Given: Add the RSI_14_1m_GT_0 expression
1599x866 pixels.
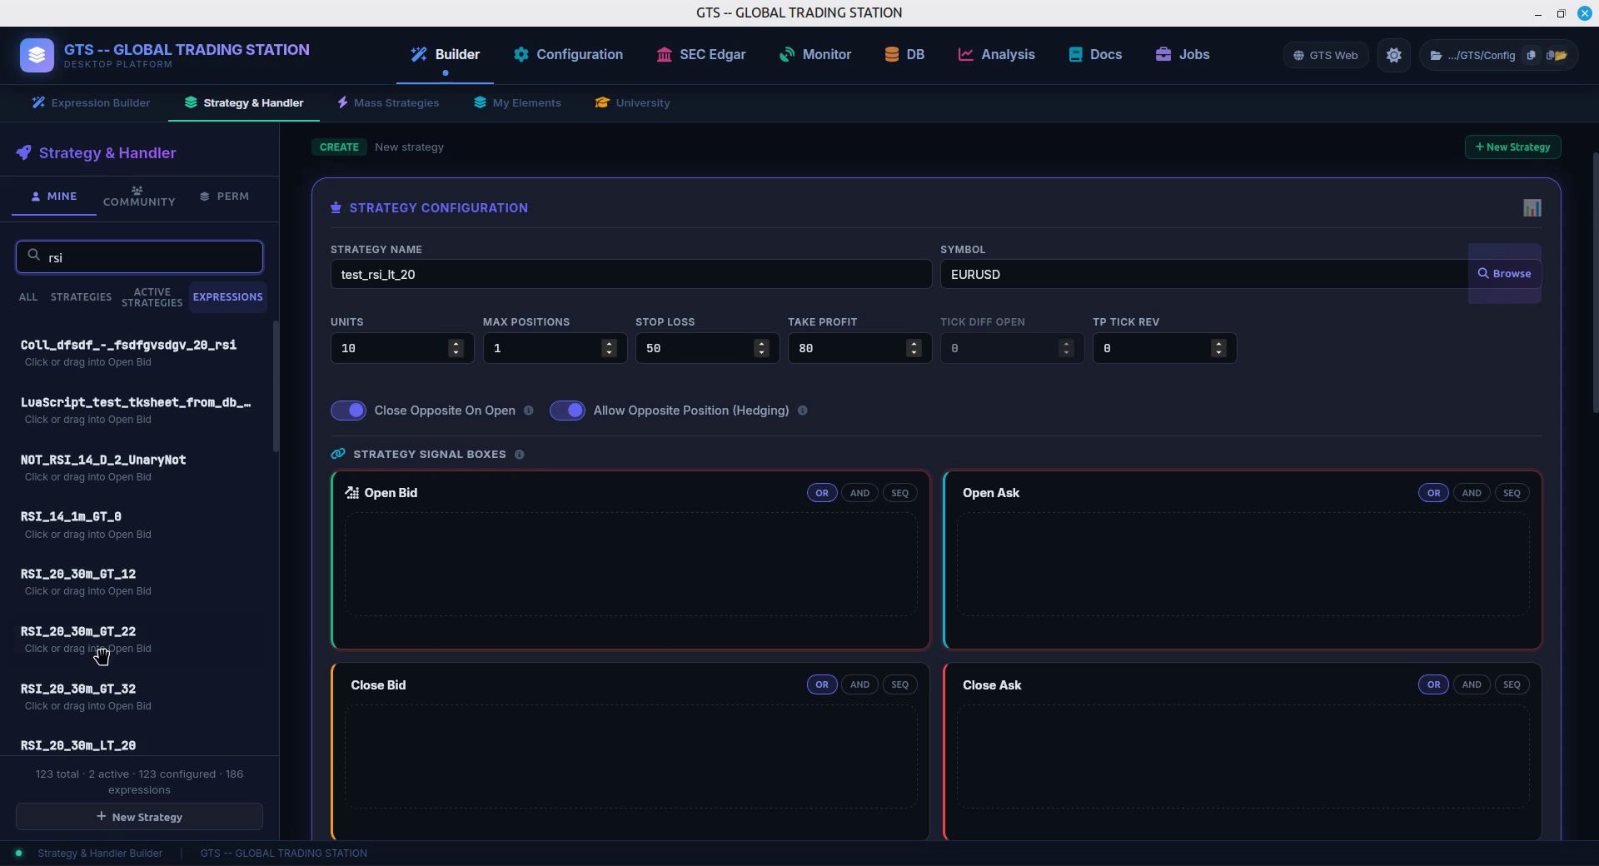Looking at the screenshot, I should click(x=139, y=525).
